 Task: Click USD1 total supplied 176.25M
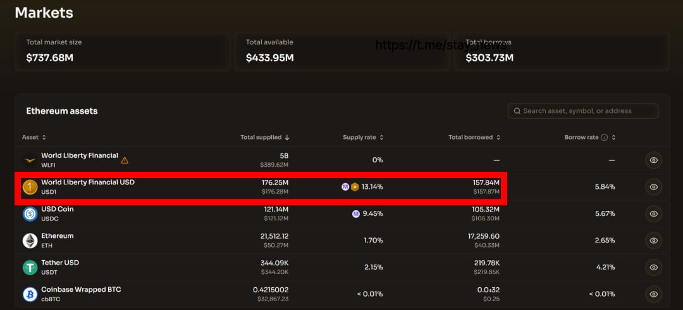click(x=275, y=182)
